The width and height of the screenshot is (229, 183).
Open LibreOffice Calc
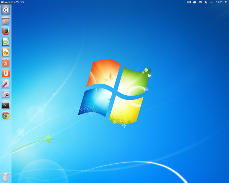pos(5,41)
